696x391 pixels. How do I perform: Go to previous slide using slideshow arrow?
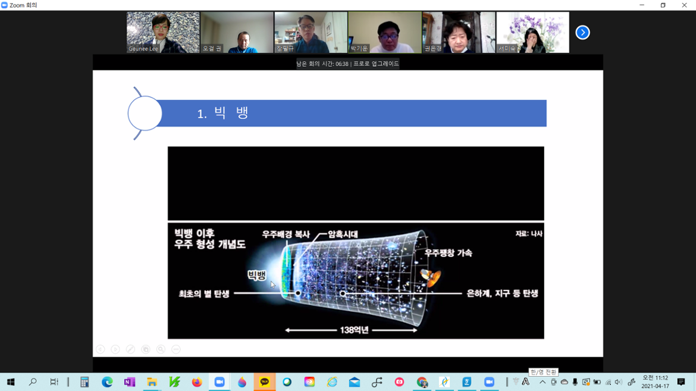100,349
